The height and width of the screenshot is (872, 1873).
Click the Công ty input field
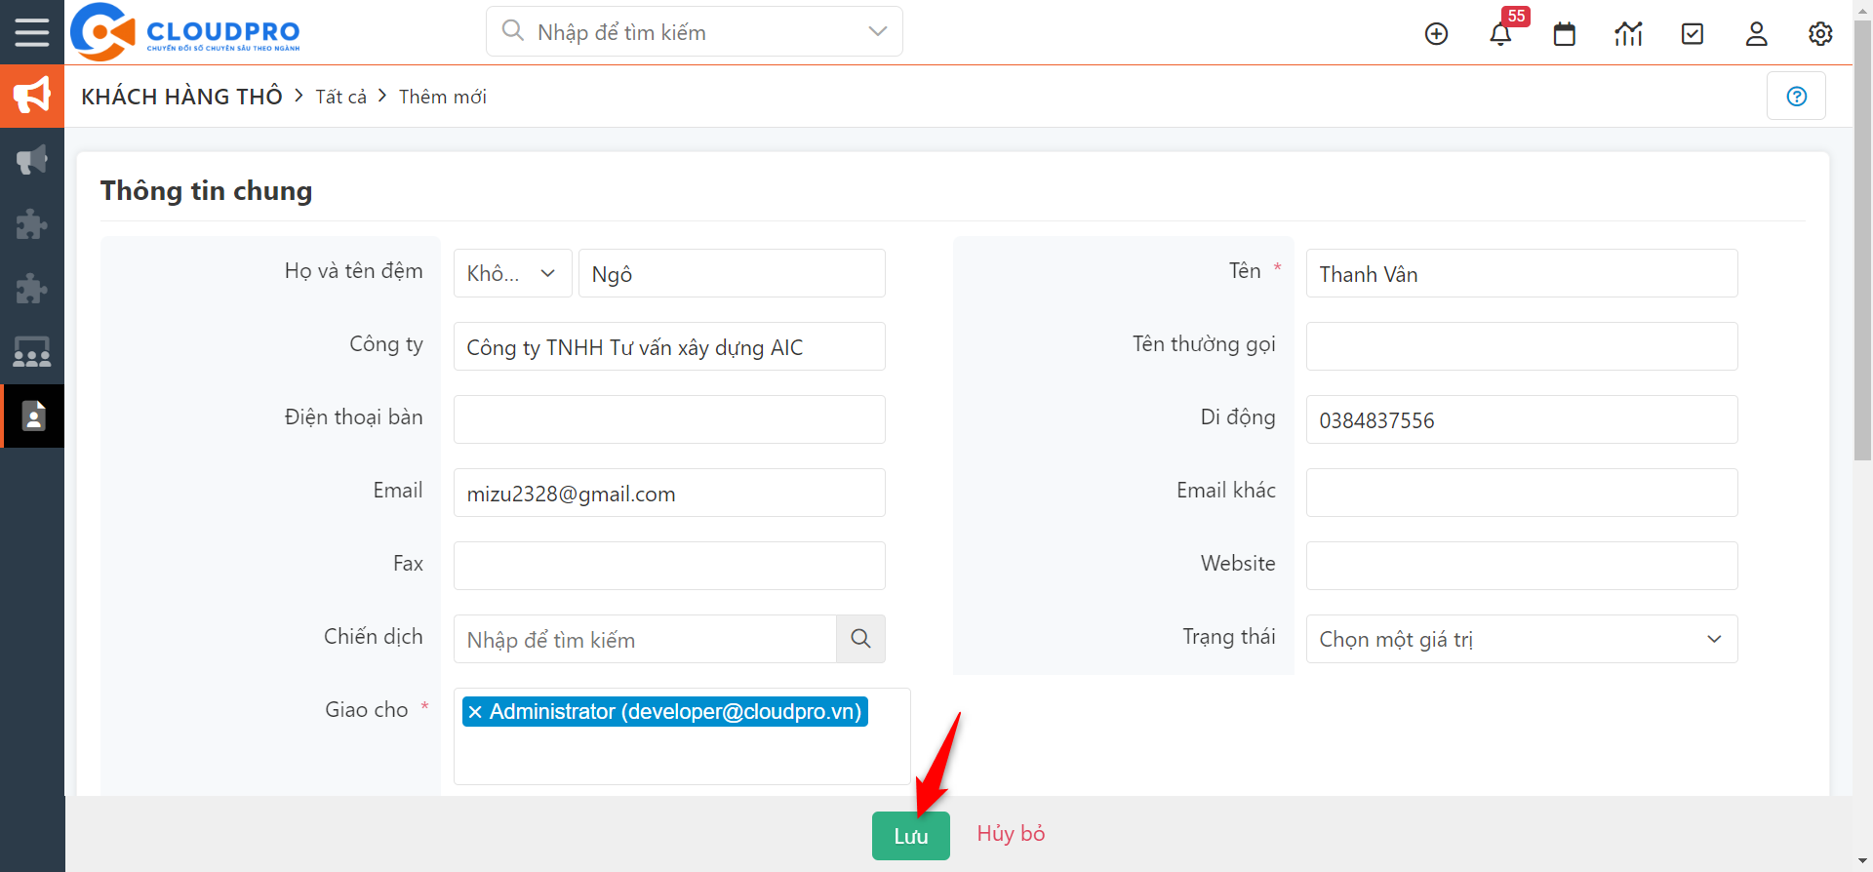[669, 346]
